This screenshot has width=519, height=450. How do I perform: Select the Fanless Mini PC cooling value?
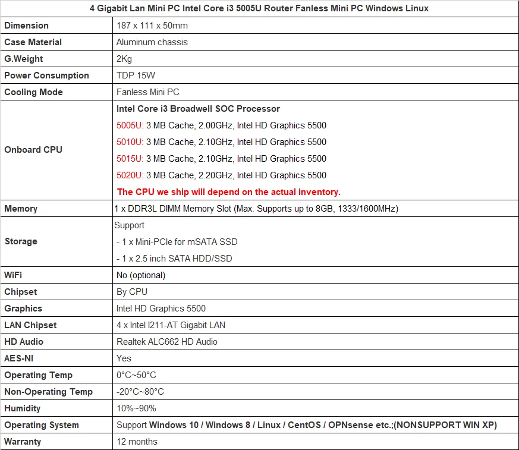(148, 92)
